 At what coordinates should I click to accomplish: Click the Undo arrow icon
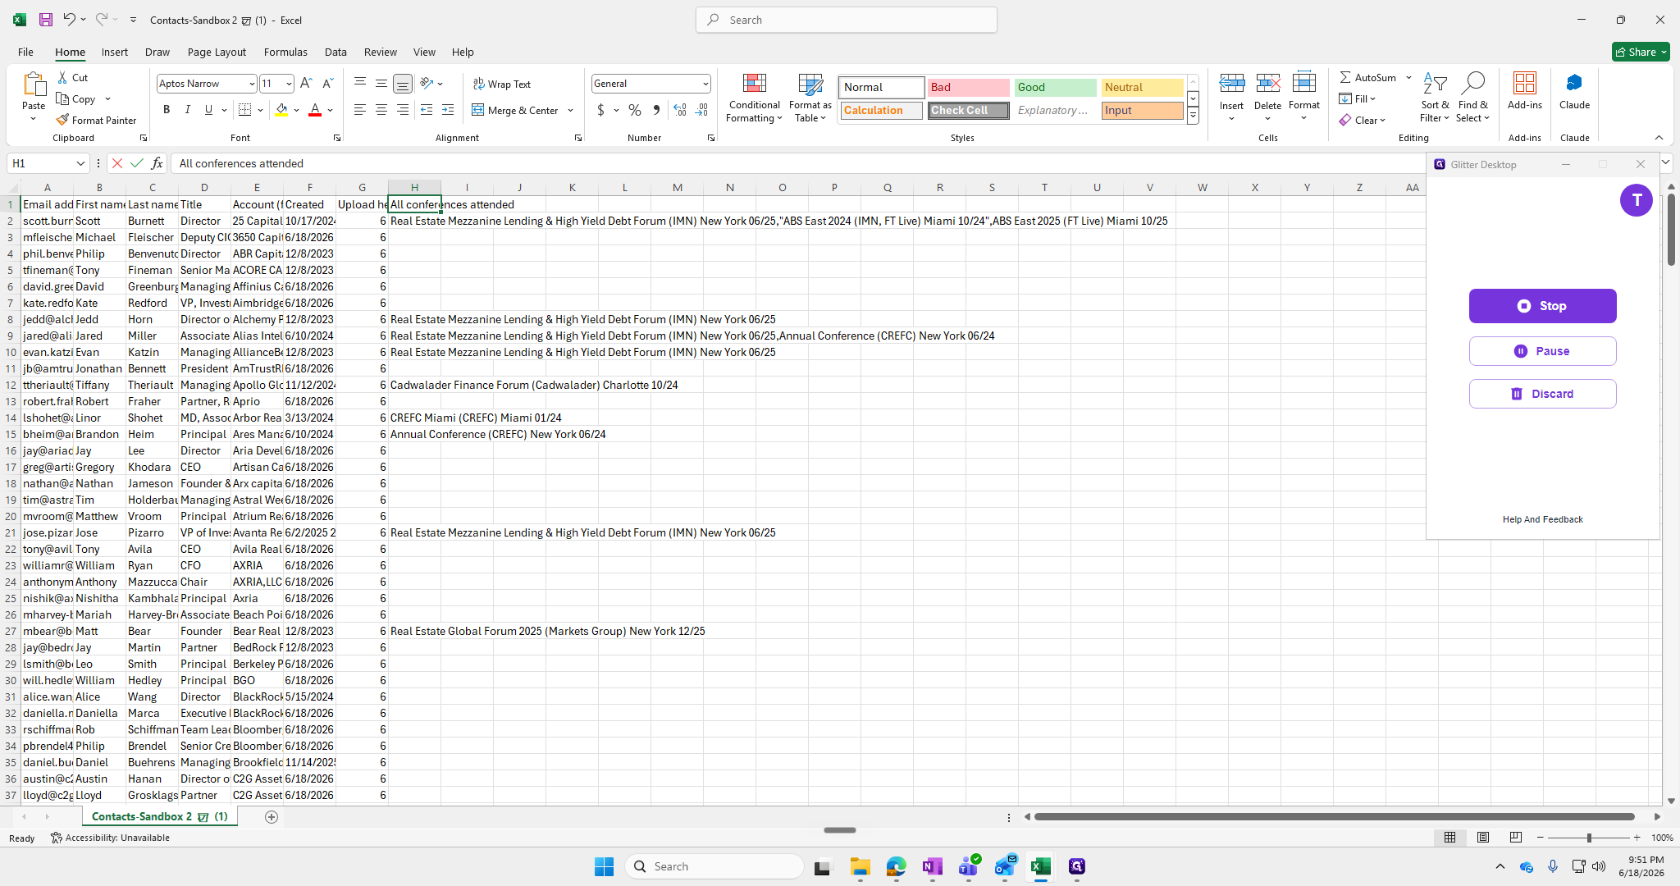click(x=70, y=20)
